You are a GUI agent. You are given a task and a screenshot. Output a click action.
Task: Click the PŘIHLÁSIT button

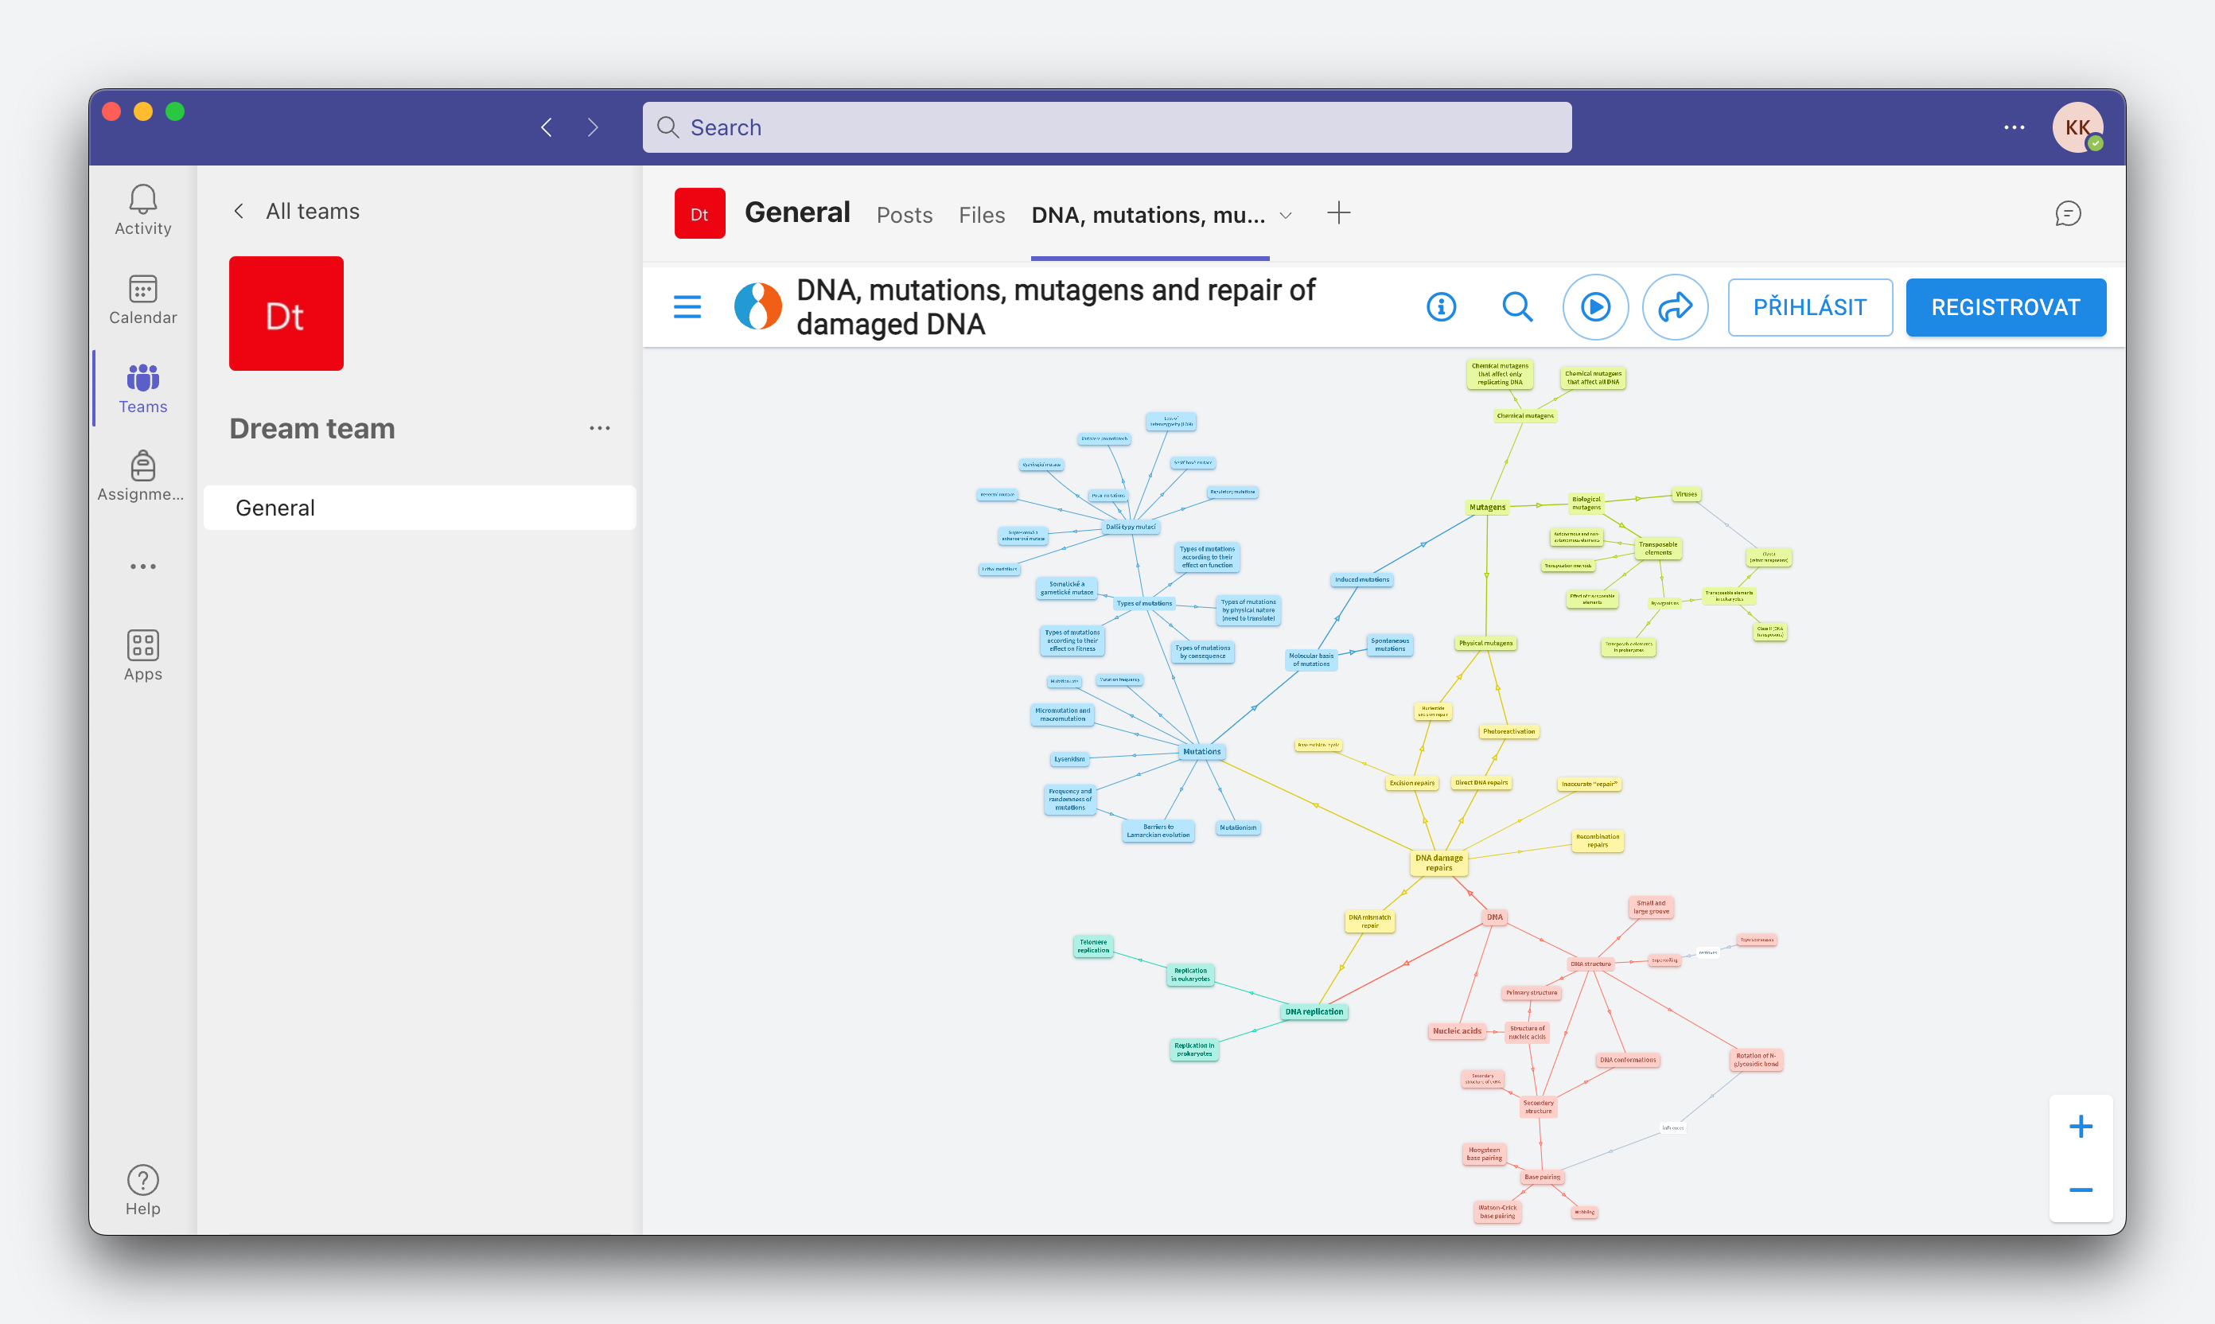point(1809,307)
